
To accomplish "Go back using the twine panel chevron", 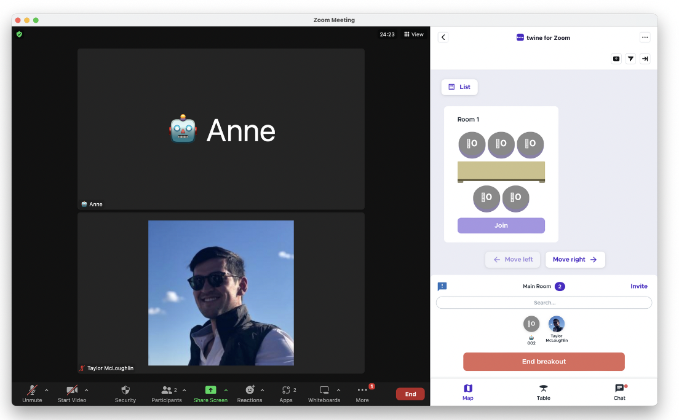I will tap(443, 37).
